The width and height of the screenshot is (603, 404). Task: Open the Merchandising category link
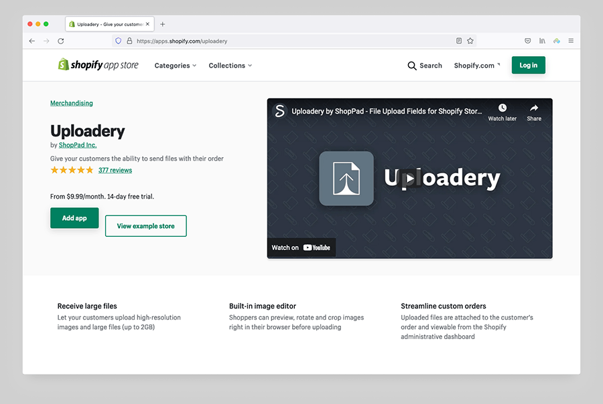click(72, 103)
